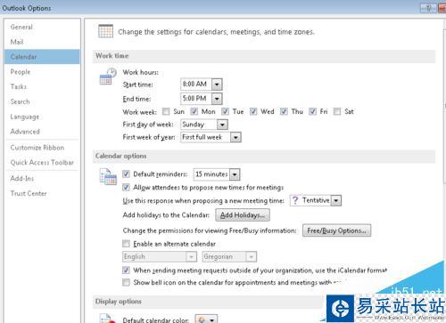Expand the First week of year dropdown
The image size is (446, 323).
(x=235, y=137)
